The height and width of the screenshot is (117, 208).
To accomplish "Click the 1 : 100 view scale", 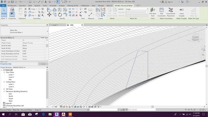I will (55, 107).
